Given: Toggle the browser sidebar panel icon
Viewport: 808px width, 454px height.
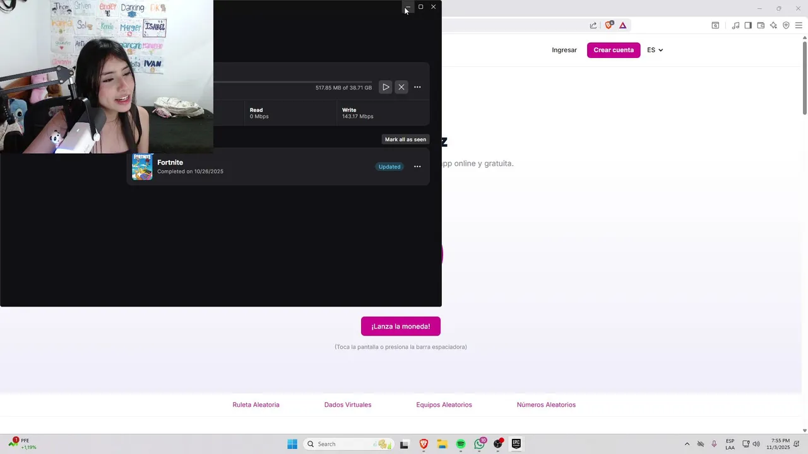Looking at the screenshot, I should pyautogui.click(x=748, y=25).
